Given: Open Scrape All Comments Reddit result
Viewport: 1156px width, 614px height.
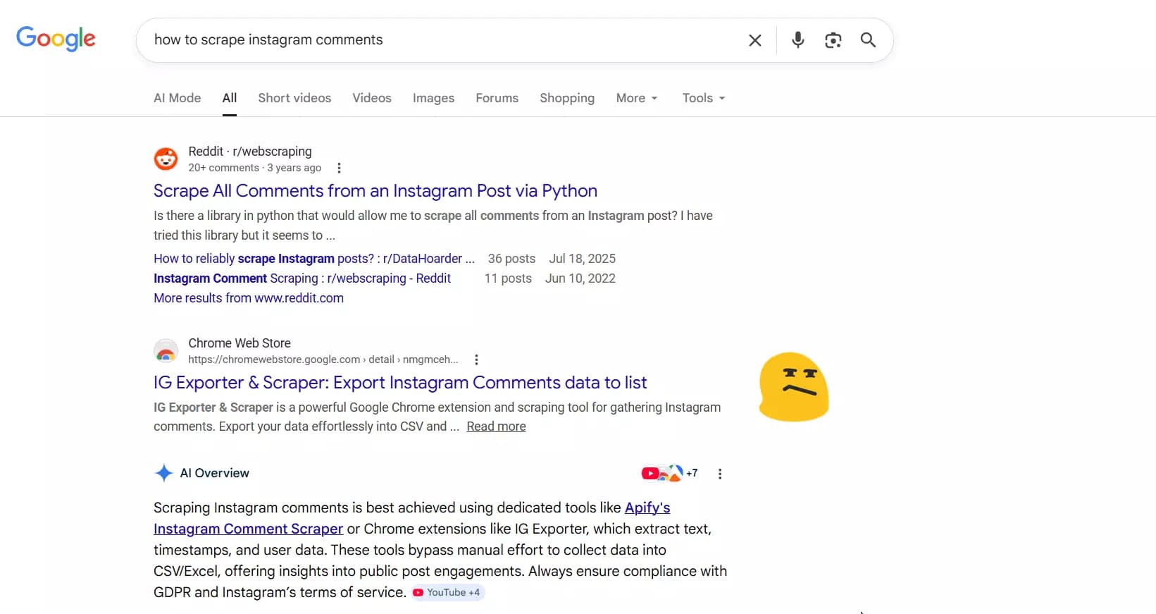Looking at the screenshot, I should (375, 191).
